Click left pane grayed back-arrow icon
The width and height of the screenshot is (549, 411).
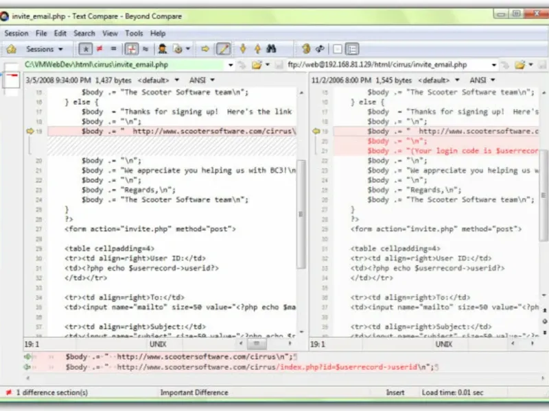point(242,64)
